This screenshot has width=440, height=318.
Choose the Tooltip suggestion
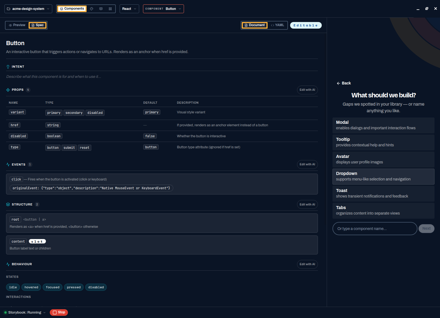click(x=383, y=142)
